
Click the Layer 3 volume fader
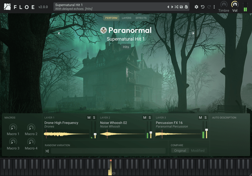[207, 130]
